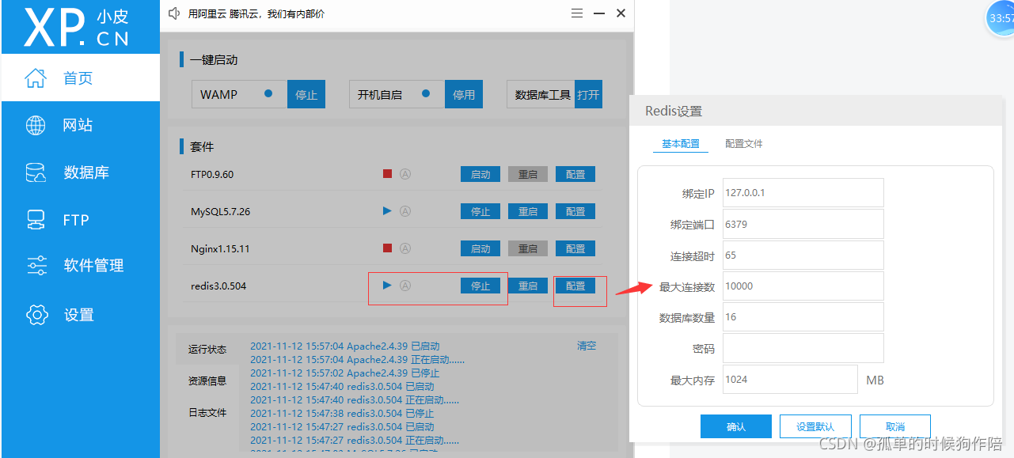Disable auto-start with the 停用 button

(x=464, y=94)
